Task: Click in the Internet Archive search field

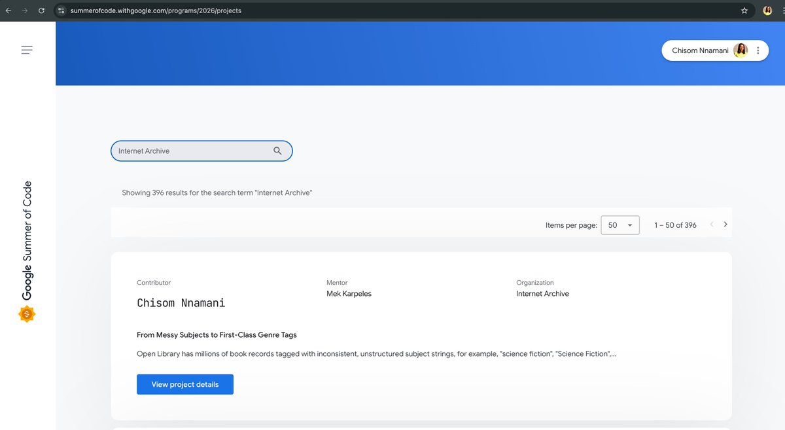Action: [x=201, y=151]
